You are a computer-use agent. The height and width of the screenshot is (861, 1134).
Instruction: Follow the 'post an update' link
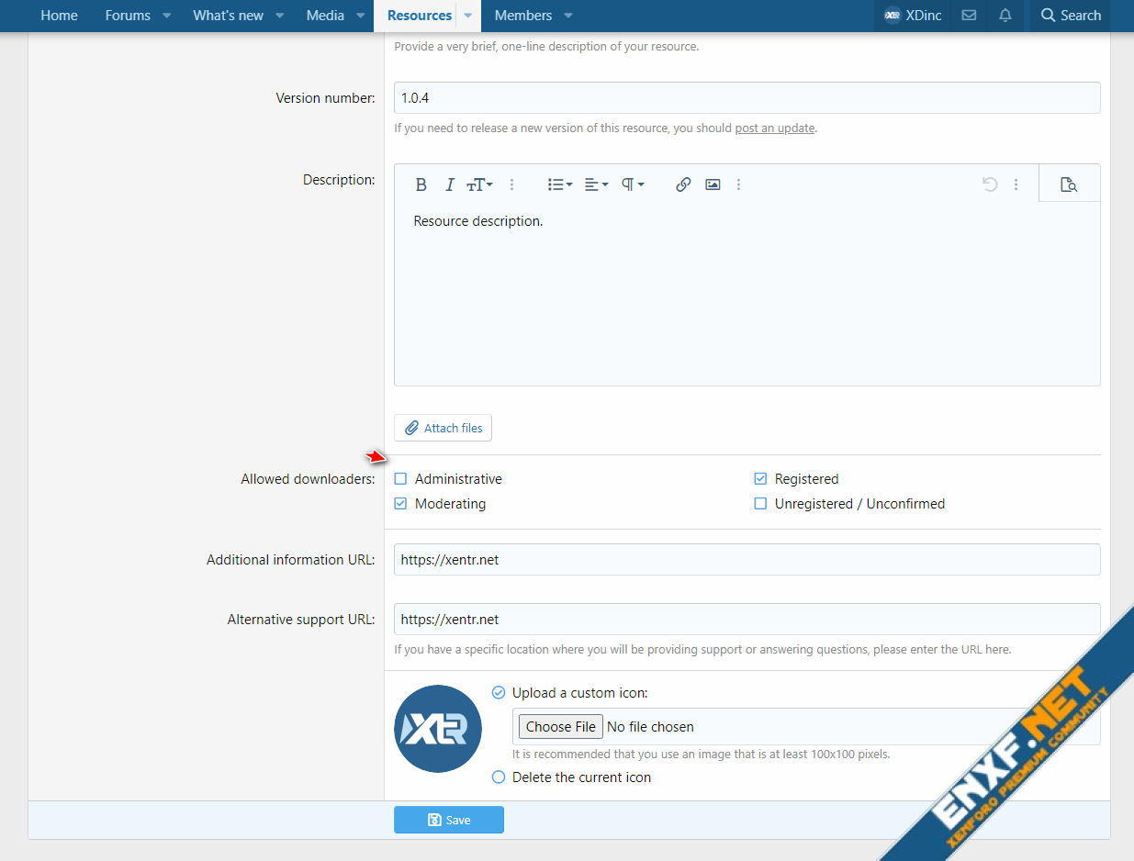[774, 129]
